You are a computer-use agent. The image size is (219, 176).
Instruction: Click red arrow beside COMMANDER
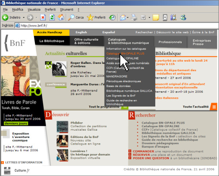[130, 151]
